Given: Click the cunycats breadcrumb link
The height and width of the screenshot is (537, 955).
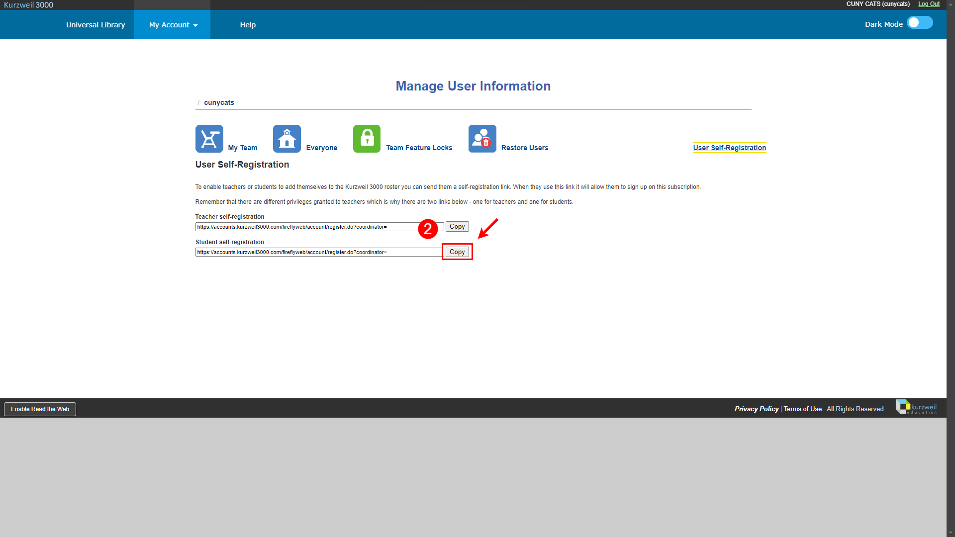Looking at the screenshot, I should click(x=219, y=102).
